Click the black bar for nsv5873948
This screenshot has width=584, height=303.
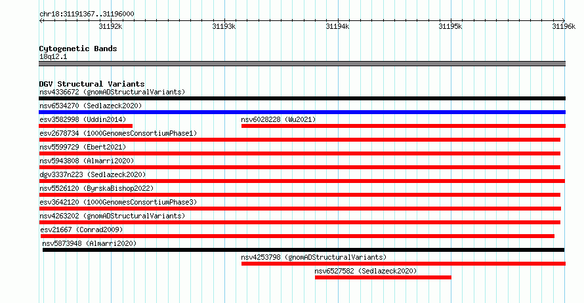pos(304,250)
